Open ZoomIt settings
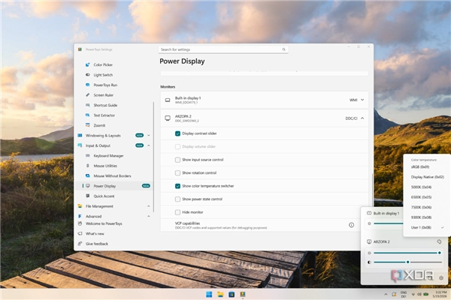The height and width of the screenshot is (300, 451). (x=99, y=125)
